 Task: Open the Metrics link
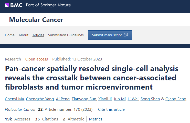click(96, 119)
